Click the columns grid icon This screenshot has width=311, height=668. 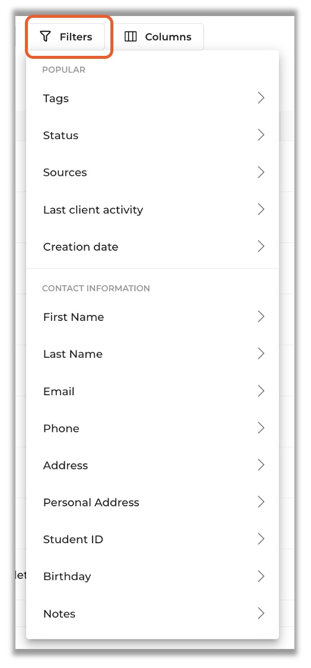pos(131,37)
